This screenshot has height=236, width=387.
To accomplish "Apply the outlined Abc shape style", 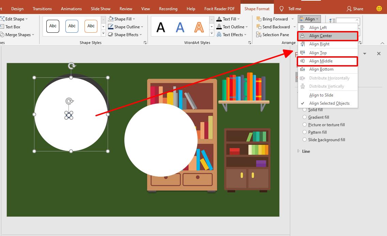I will tap(52, 26).
